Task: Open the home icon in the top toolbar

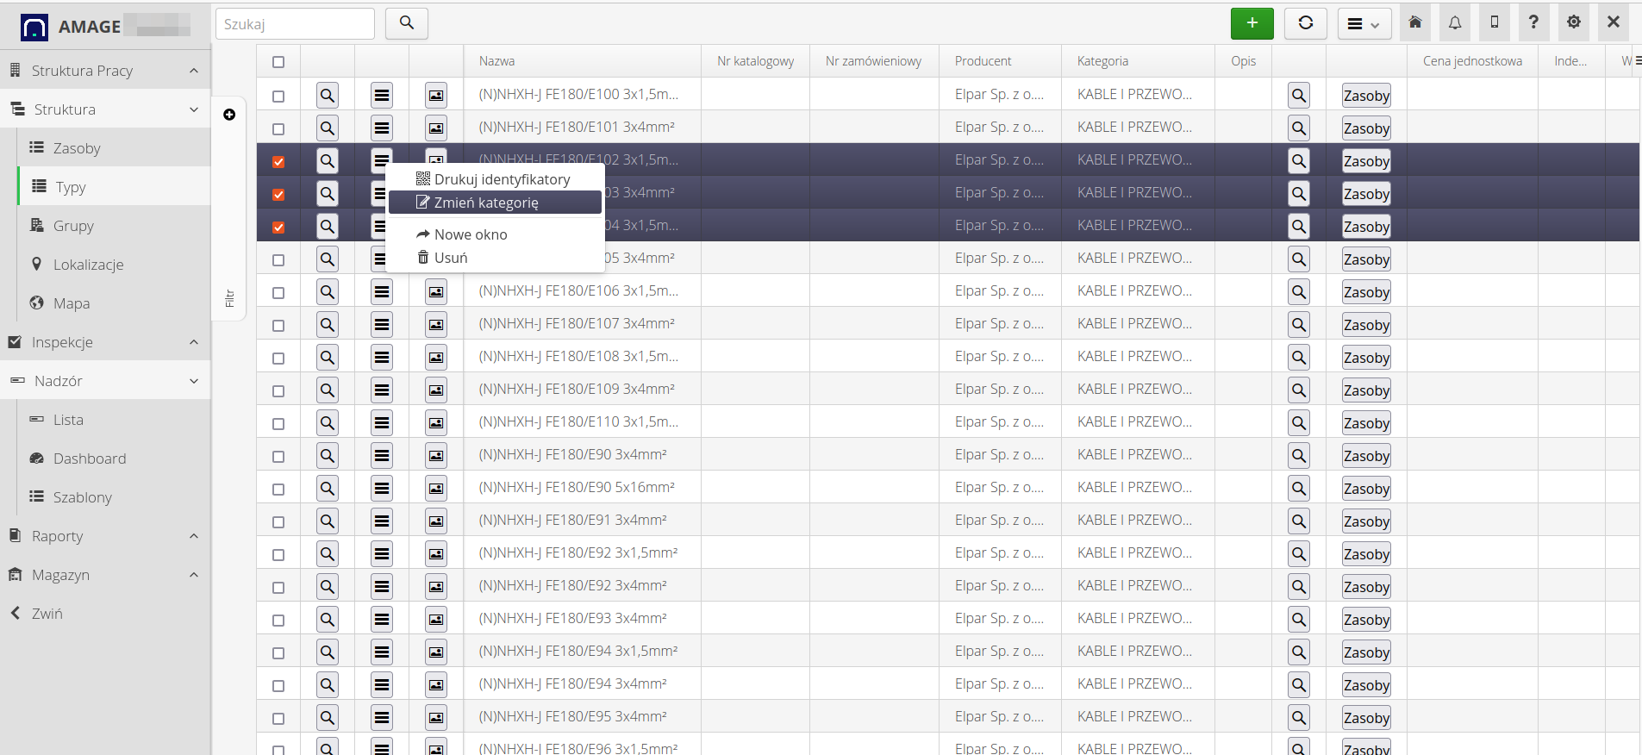Action: 1414,23
